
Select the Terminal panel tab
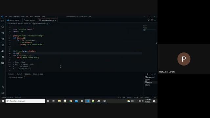[x=28, y=74]
